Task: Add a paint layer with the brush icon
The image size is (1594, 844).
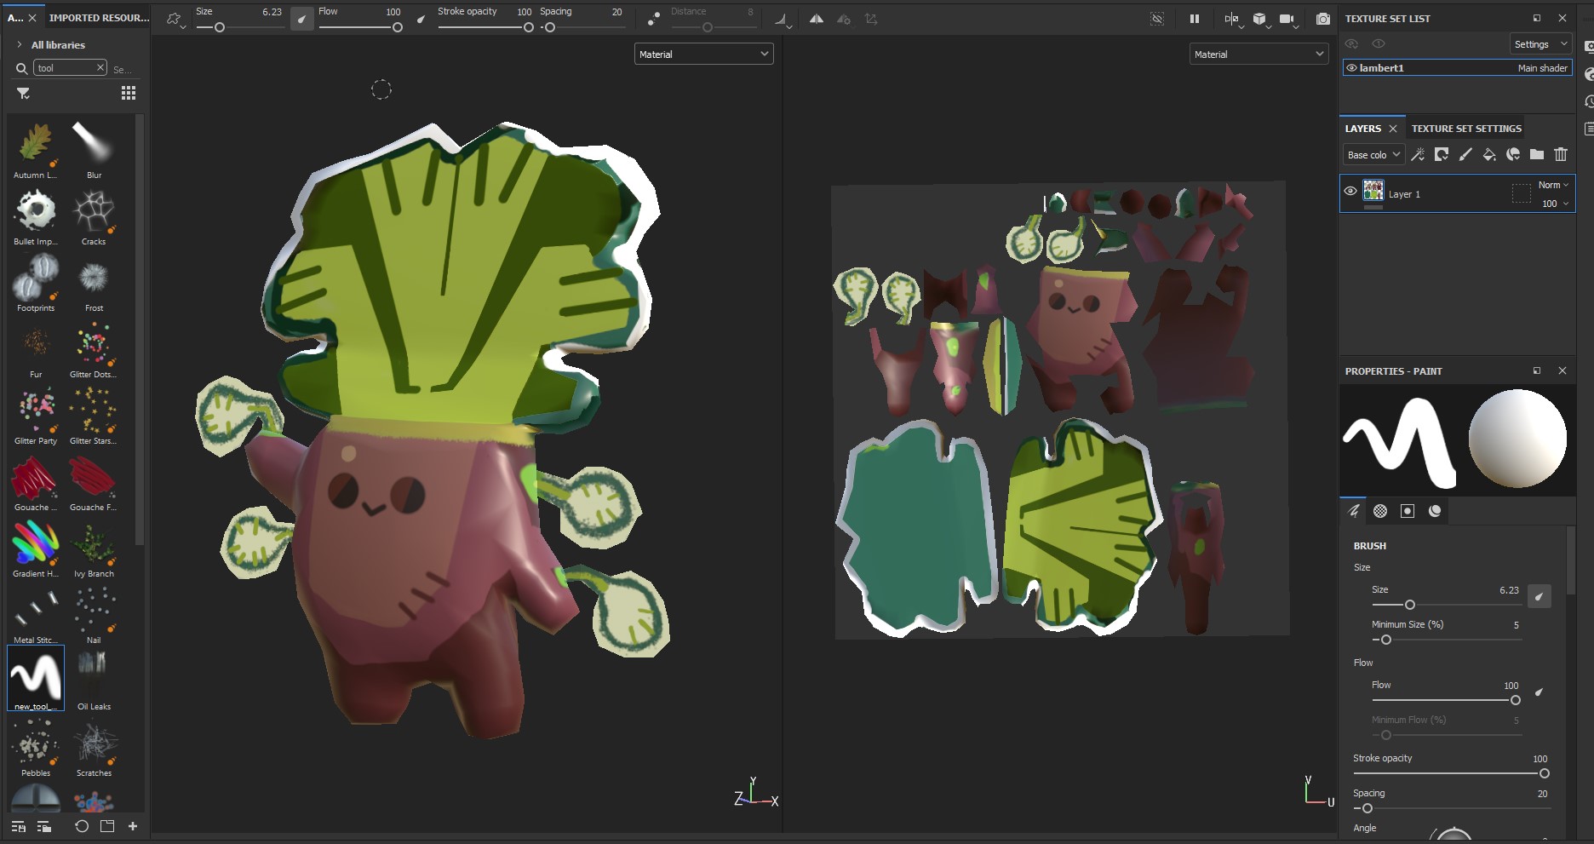Action: coord(1465,154)
